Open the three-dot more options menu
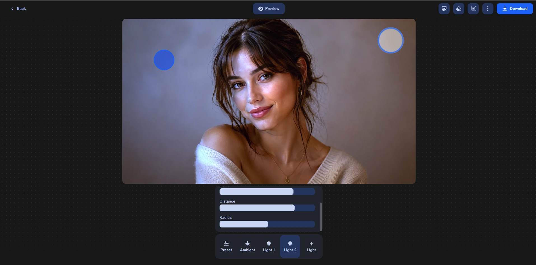The height and width of the screenshot is (265, 536). [488, 9]
